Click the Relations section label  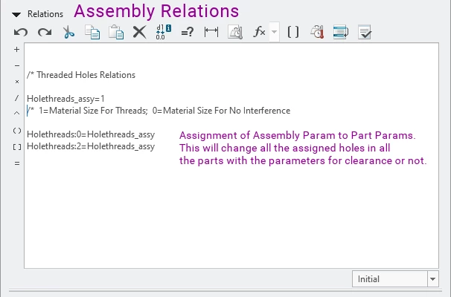pyautogui.click(x=45, y=14)
